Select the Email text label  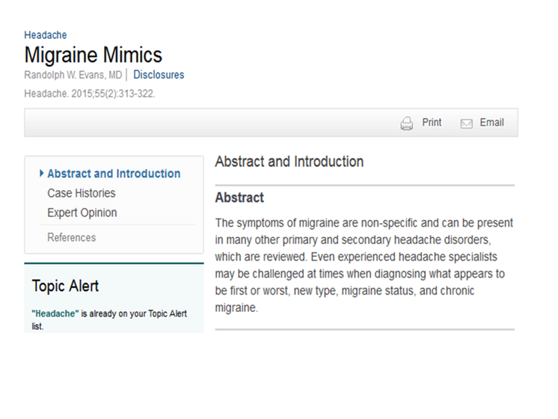click(491, 123)
